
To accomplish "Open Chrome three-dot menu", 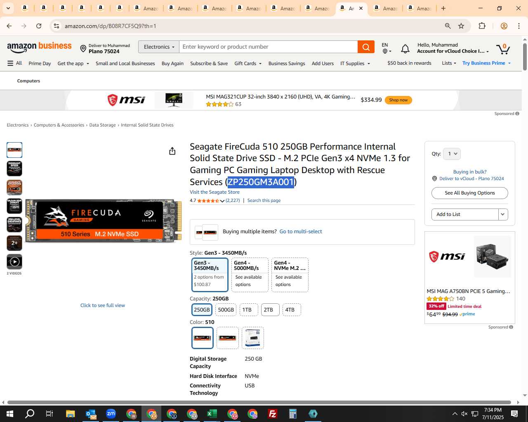I will [x=519, y=26].
